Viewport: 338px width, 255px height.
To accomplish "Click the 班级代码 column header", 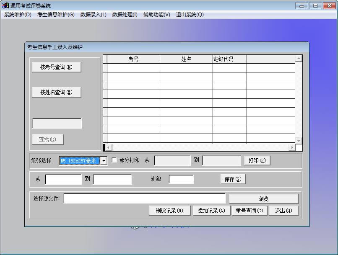I will 230,59.
